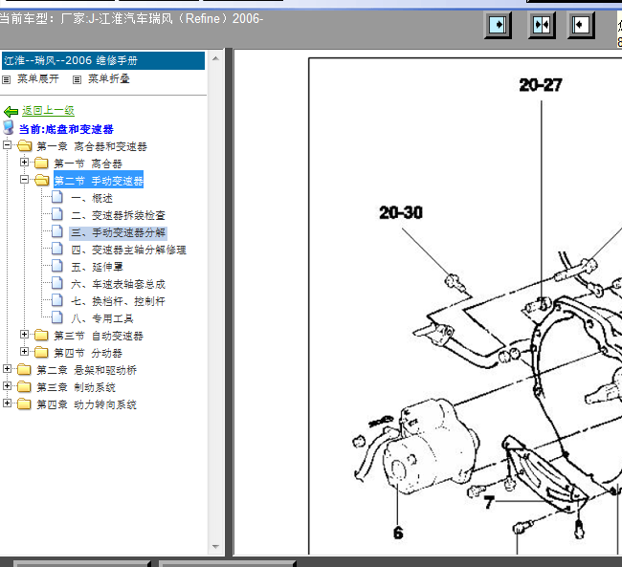This screenshot has height=567, width=622.
Task: Expand the 第三章 制动系统 node
Action: coord(7,385)
